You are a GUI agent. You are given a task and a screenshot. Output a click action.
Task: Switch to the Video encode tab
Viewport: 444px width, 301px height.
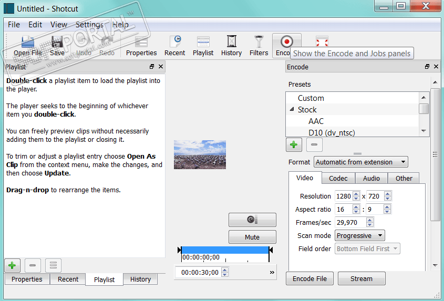305,178
